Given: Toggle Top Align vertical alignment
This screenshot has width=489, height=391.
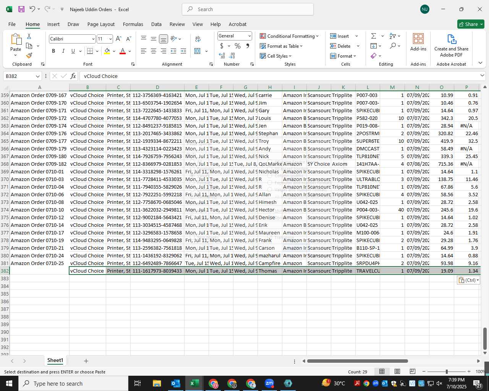Looking at the screenshot, I should click(x=144, y=39).
